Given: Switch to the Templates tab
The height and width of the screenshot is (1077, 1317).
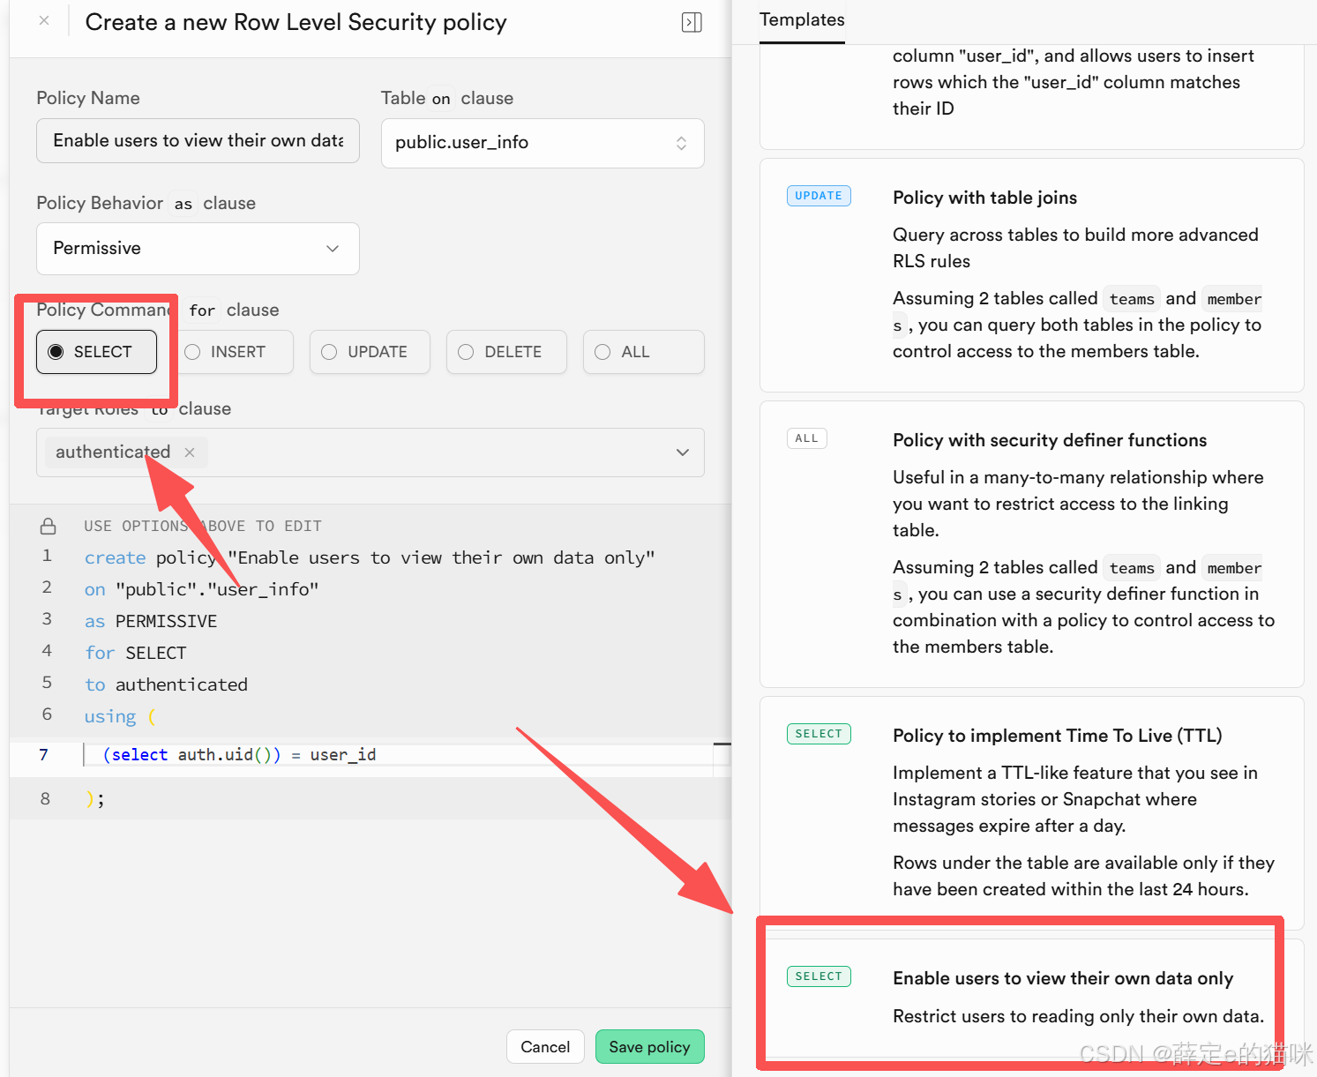Looking at the screenshot, I should (x=802, y=20).
